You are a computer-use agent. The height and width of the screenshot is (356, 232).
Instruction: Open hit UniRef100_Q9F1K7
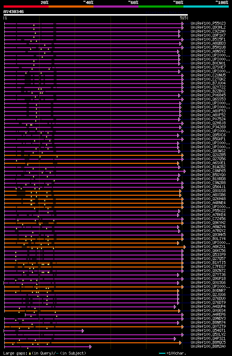pyautogui.click(x=208, y=36)
